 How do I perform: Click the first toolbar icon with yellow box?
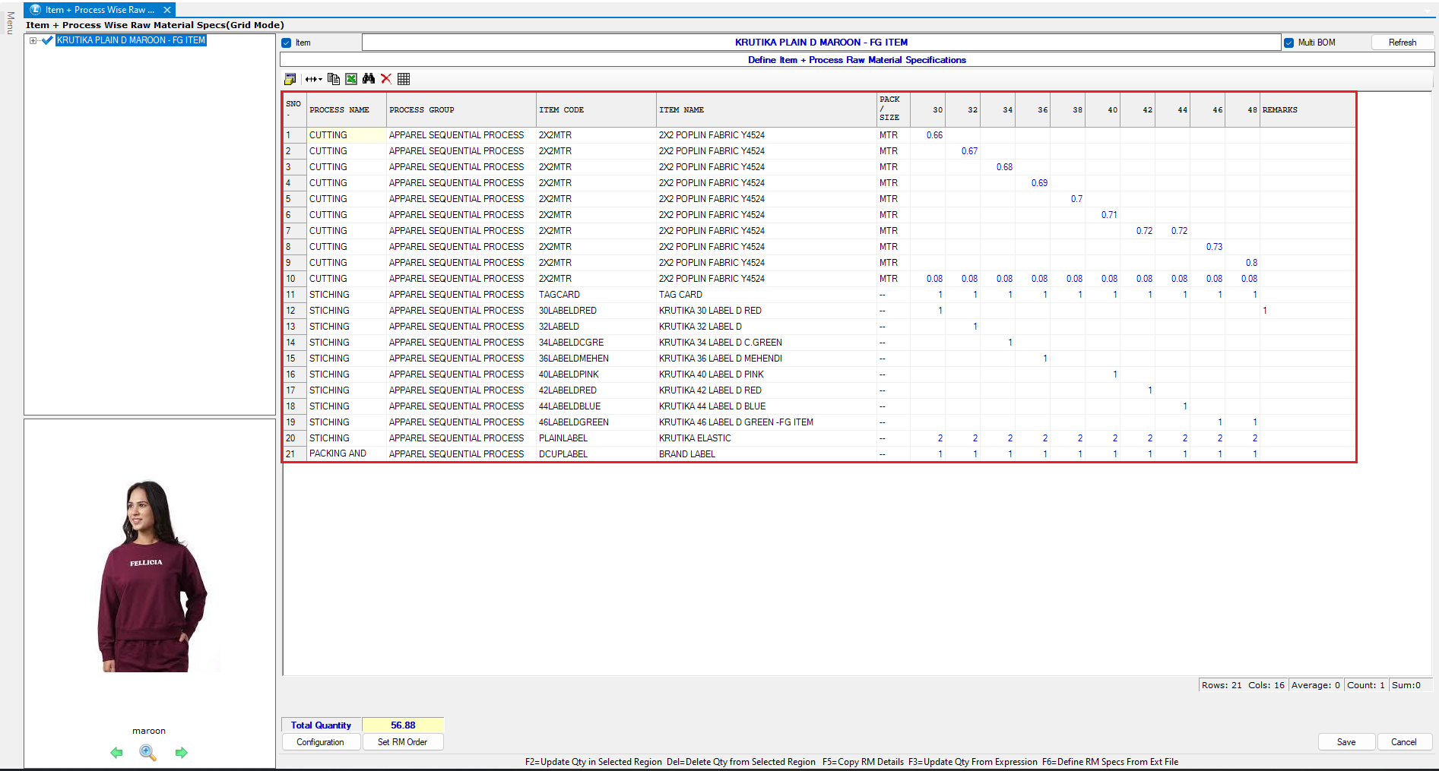tap(290, 79)
